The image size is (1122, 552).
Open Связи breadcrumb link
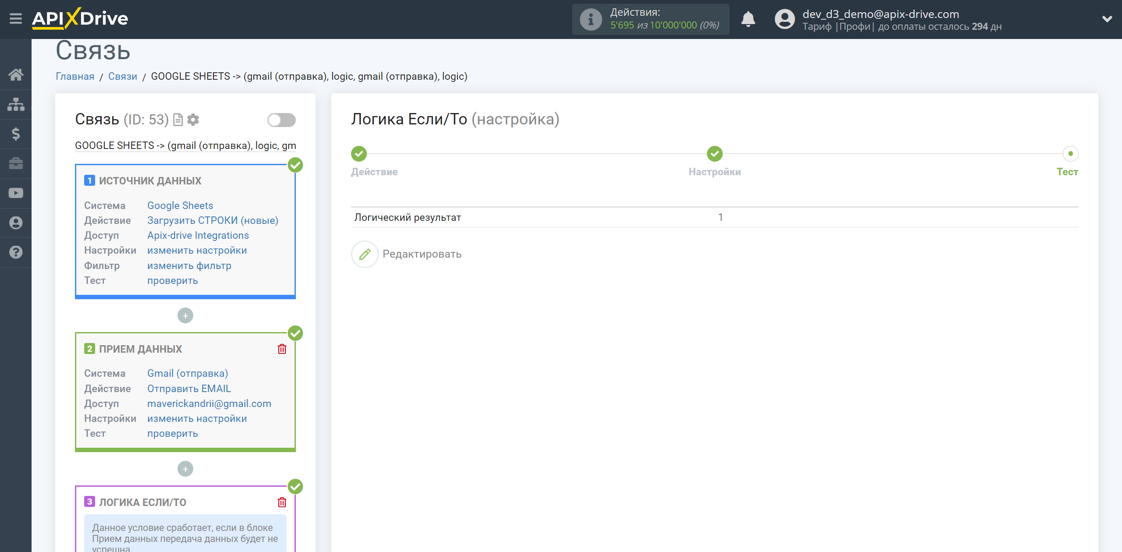(123, 76)
